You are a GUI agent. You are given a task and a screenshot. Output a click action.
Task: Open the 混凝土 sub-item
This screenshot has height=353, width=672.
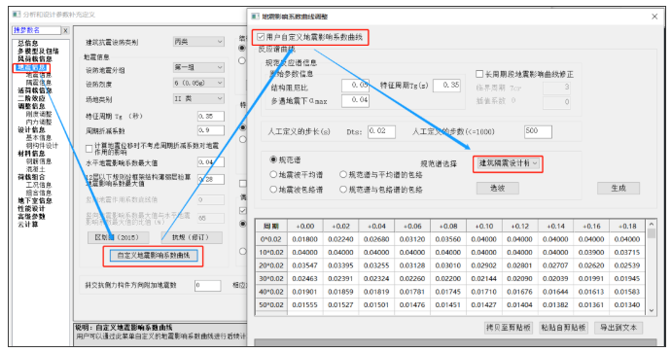(35, 169)
